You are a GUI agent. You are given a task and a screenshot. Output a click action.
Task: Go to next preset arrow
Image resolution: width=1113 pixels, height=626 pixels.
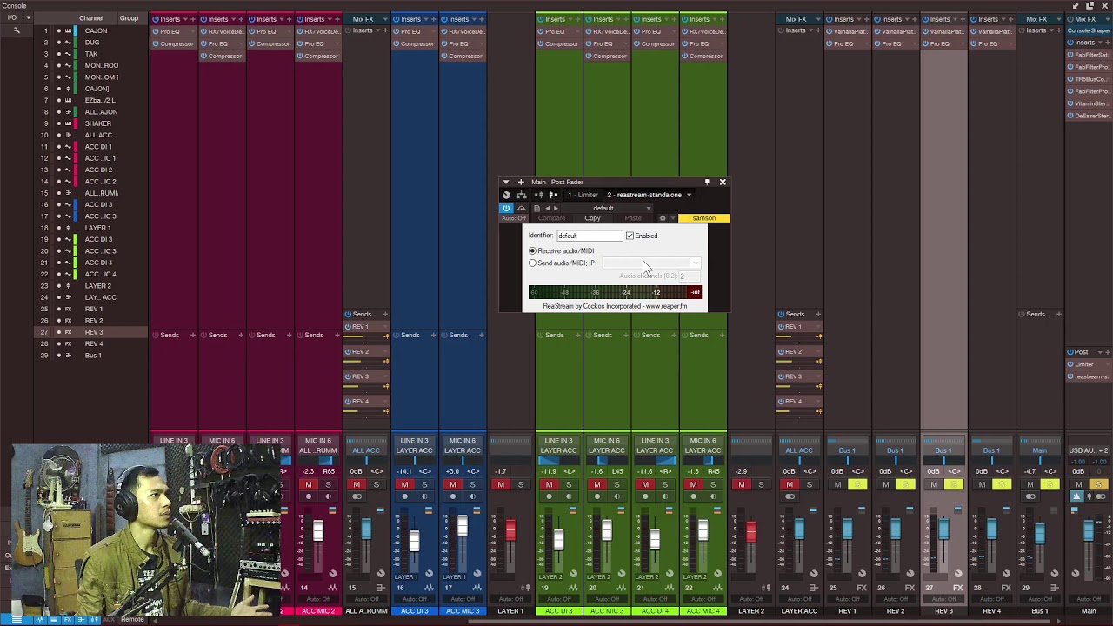pos(556,209)
